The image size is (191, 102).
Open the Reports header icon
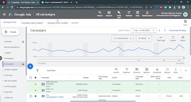tap(109, 14)
